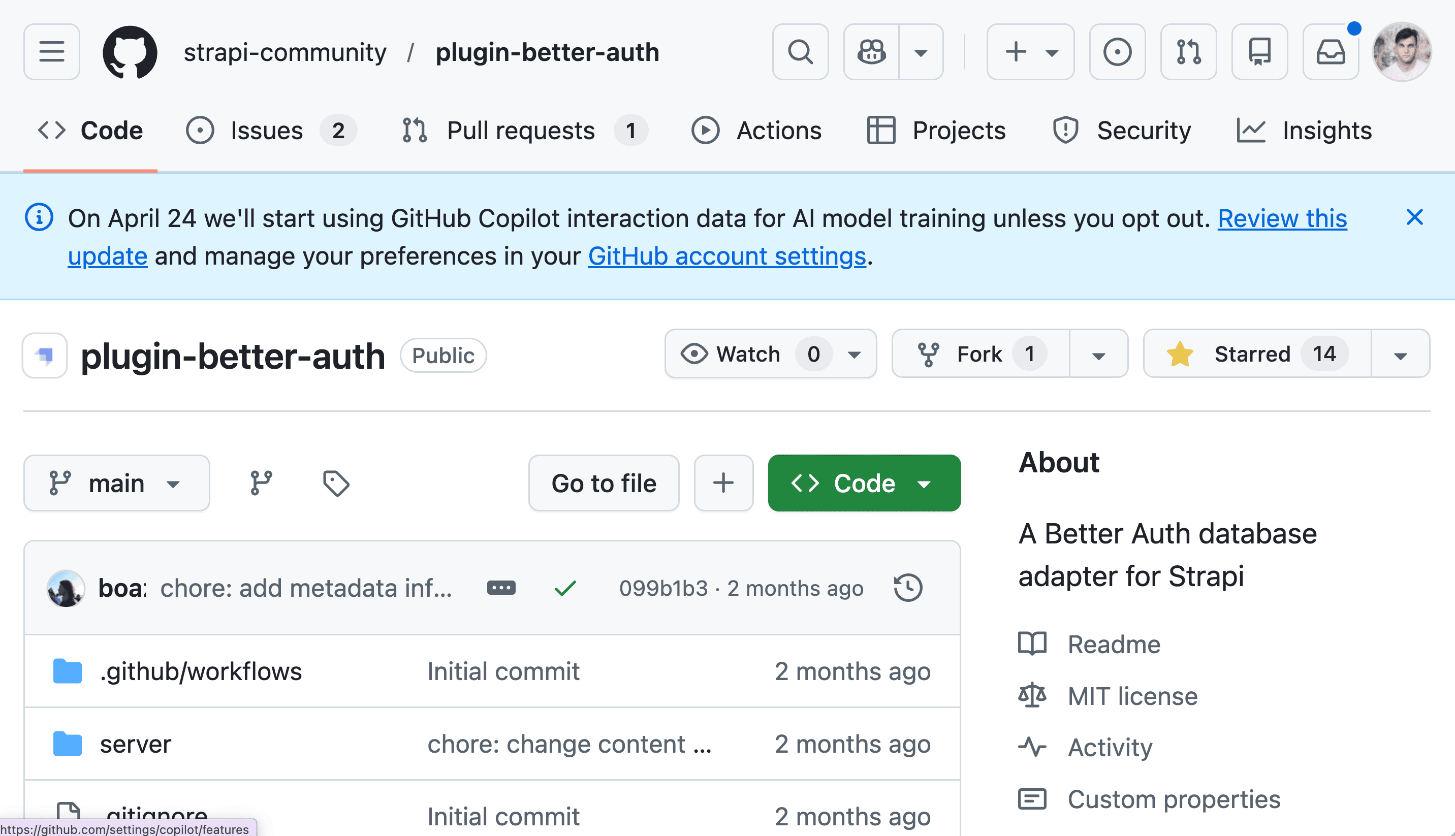Unstar the repository via Starred button
1455x836 pixels.
pos(1257,353)
